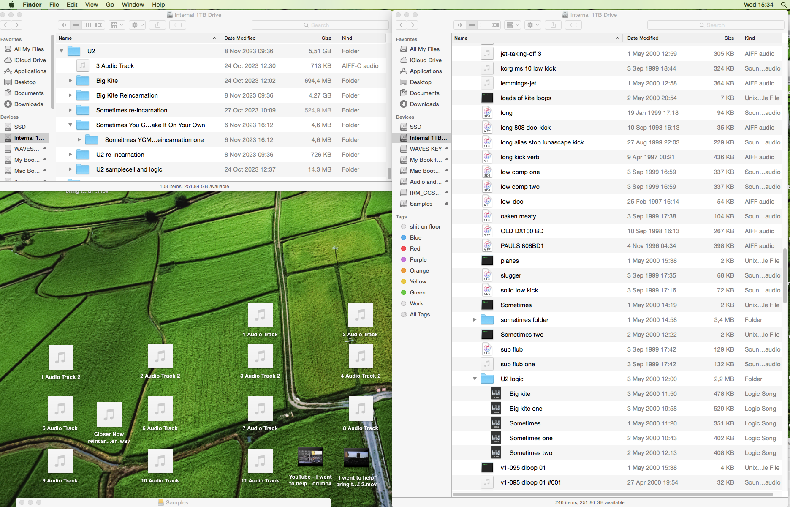790x507 pixels.
Task: Click Edit Tags button in left toolbar
Action: 178,25
